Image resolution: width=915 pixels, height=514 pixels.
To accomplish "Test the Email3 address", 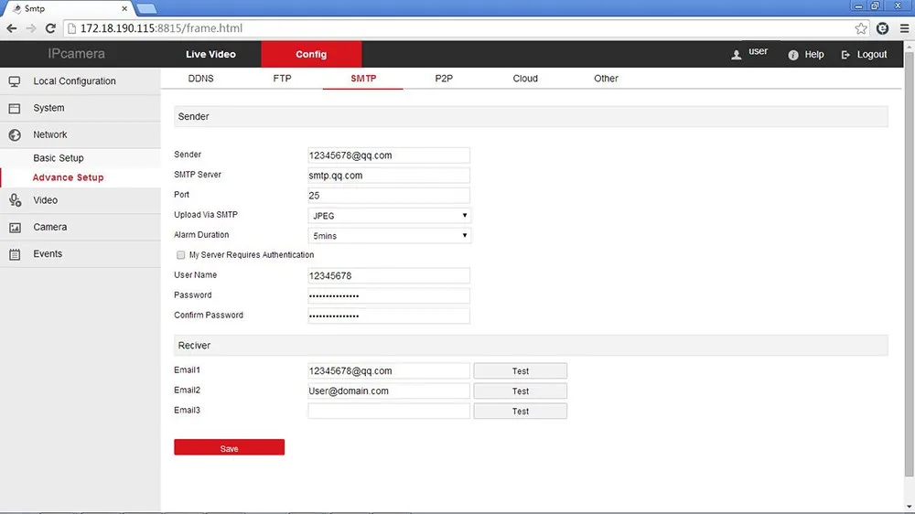I will point(520,412).
